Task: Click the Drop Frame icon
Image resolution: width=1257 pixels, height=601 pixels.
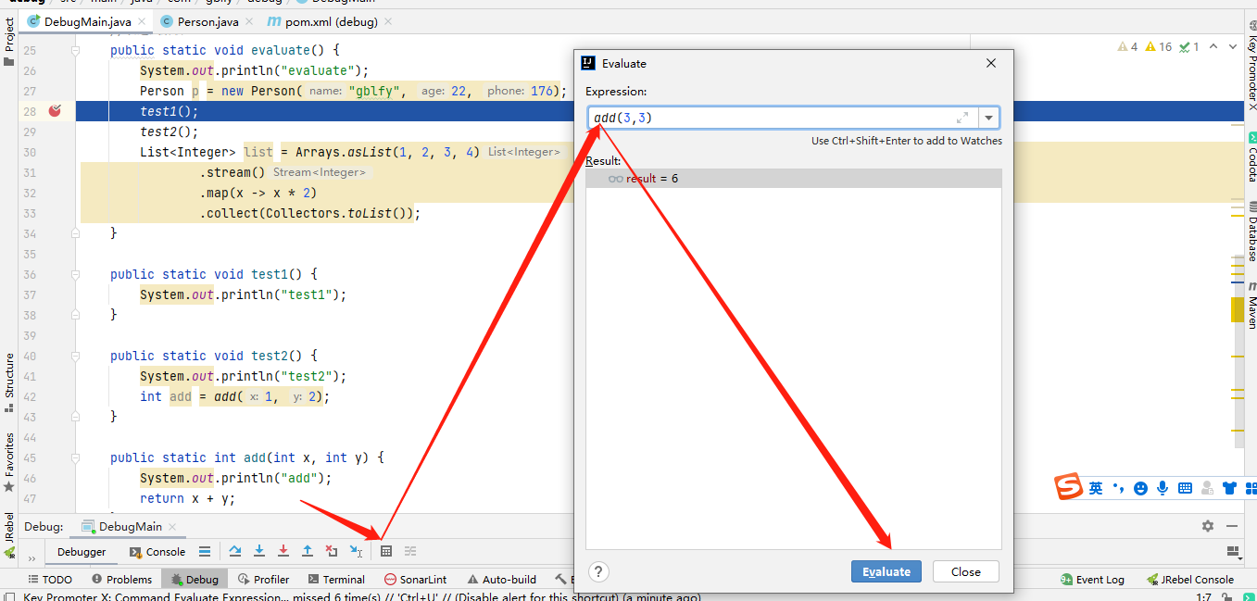Action: pyautogui.click(x=332, y=551)
